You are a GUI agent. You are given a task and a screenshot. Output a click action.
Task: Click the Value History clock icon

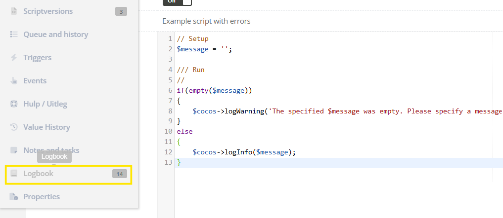pos(14,127)
